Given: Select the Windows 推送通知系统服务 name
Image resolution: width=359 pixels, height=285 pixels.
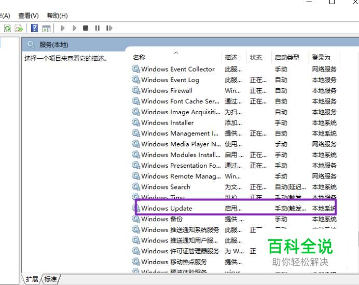Looking at the screenshot, I should point(180,230).
